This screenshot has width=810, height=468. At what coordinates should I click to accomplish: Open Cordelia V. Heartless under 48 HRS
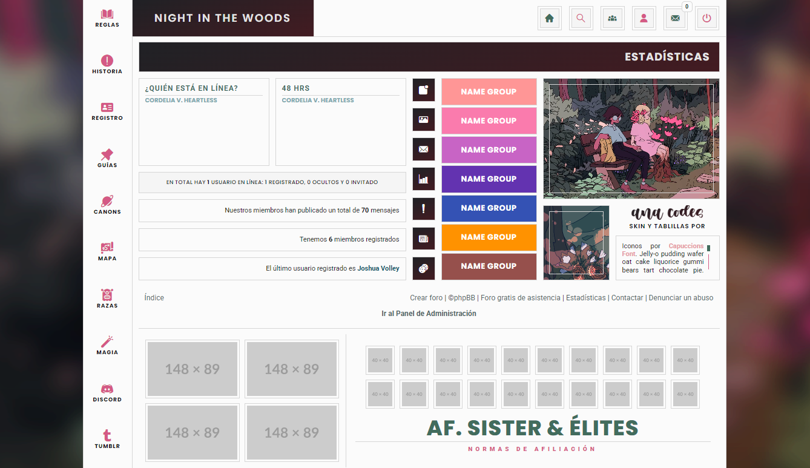[318, 101]
